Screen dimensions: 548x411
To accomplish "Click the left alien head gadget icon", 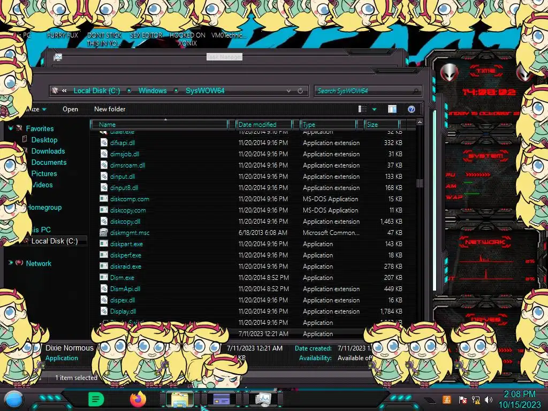I will [449, 73].
